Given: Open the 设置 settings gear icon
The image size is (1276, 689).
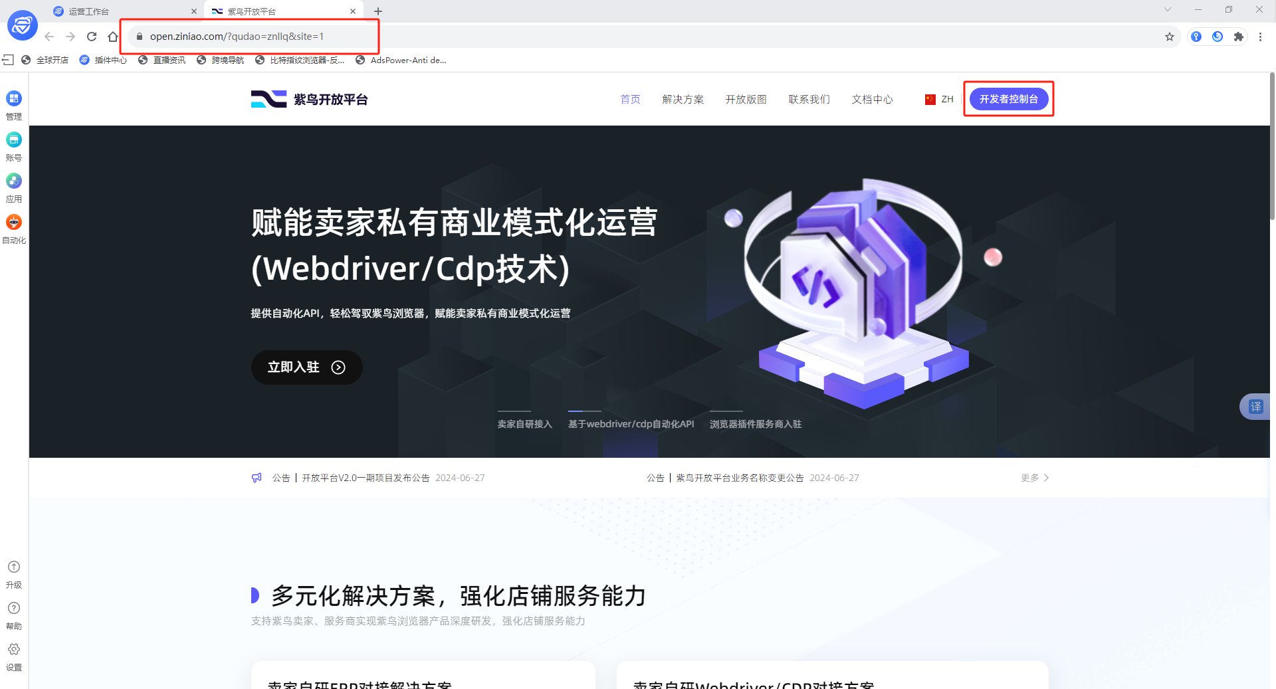Looking at the screenshot, I should pyautogui.click(x=14, y=649).
